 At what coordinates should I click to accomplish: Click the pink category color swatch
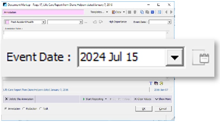tap(7, 22)
